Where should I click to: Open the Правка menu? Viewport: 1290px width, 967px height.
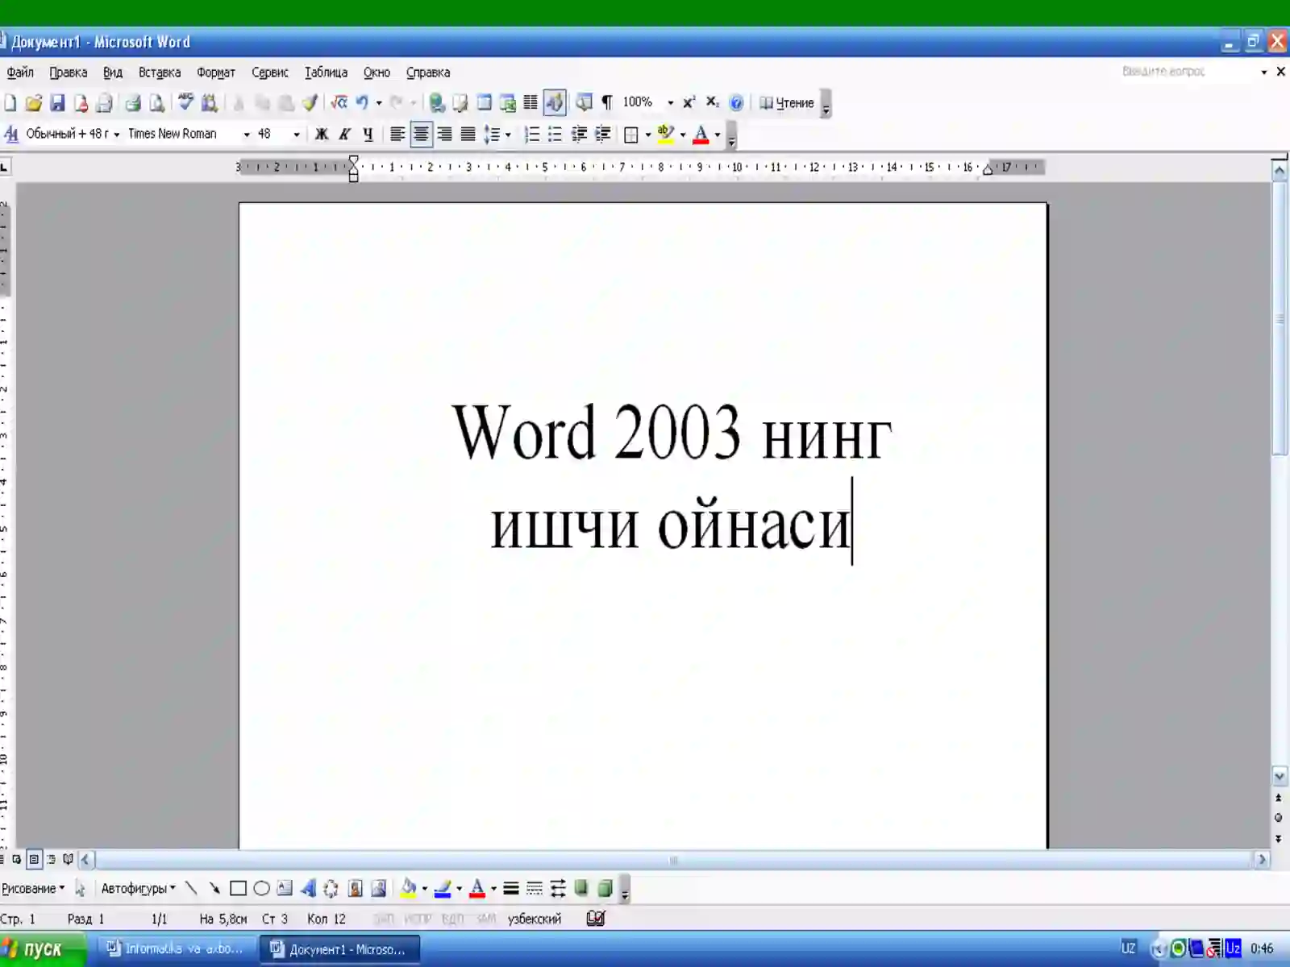(69, 73)
